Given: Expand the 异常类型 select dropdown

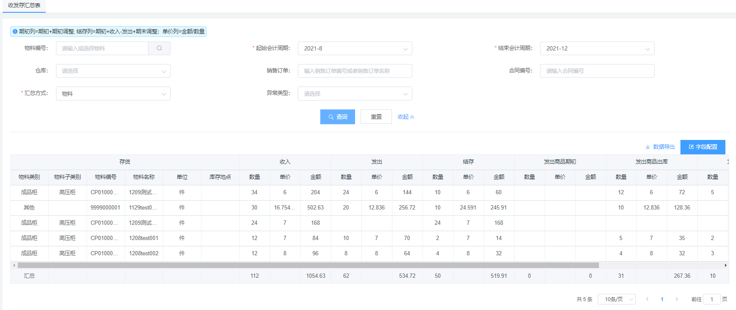Looking at the screenshot, I should pyautogui.click(x=355, y=94).
